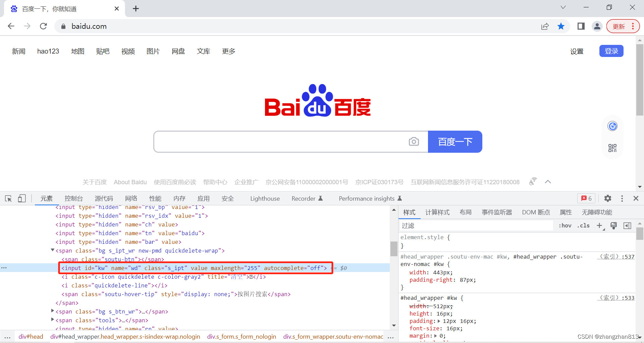The height and width of the screenshot is (343, 644).
Task: Switch to the 性能 performance tab
Action: point(155,199)
